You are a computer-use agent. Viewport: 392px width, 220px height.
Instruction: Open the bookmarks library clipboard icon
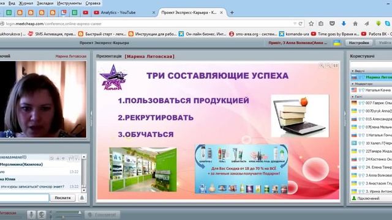coord(321,24)
